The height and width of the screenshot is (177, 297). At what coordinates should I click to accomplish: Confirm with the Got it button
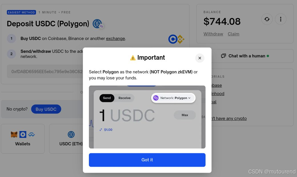pyautogui.click(x=147, y=160)
